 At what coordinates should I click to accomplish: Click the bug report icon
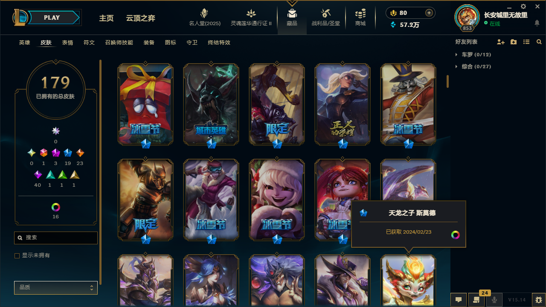(539, 300)
